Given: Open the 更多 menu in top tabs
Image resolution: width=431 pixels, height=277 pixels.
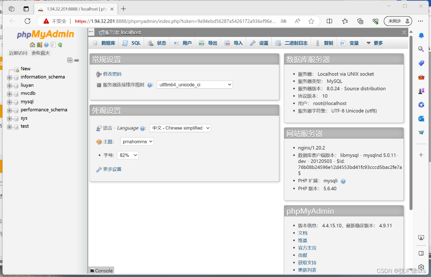Looking at the screenshot, I should 374,43.
